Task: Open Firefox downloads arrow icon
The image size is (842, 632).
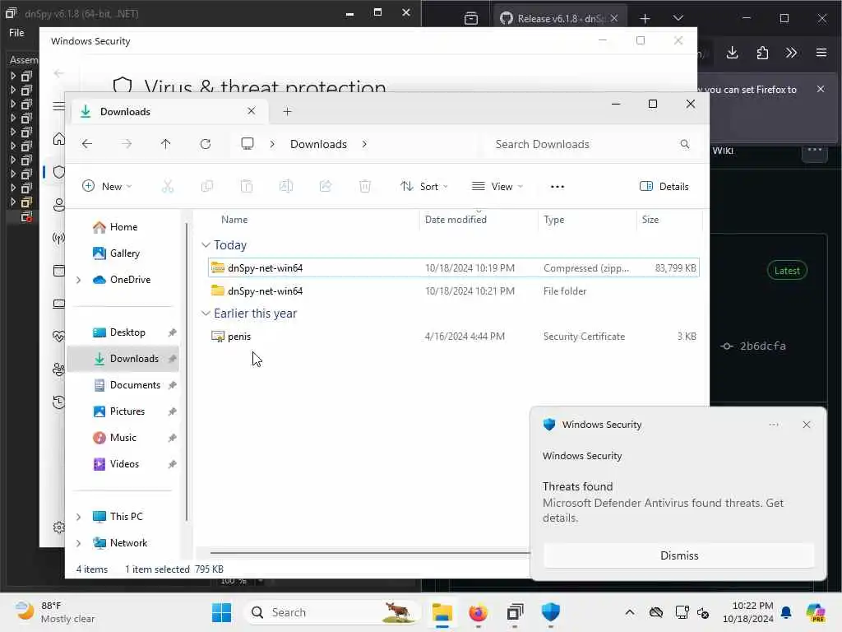Action: pyautogui.click(x=733, y=53)
